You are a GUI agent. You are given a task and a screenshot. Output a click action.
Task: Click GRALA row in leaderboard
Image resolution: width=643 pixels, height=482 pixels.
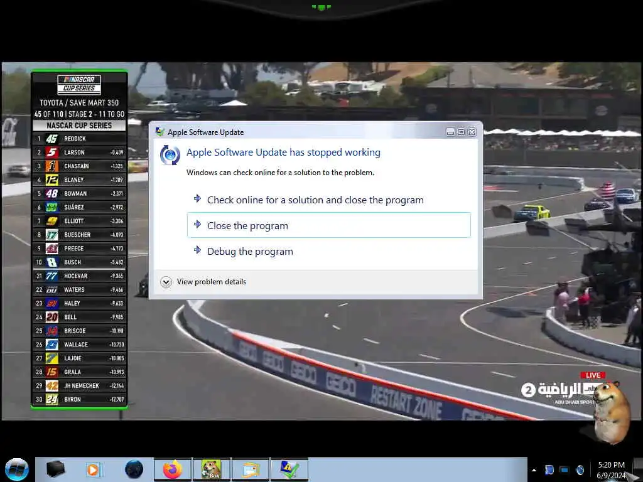(79, 372)
